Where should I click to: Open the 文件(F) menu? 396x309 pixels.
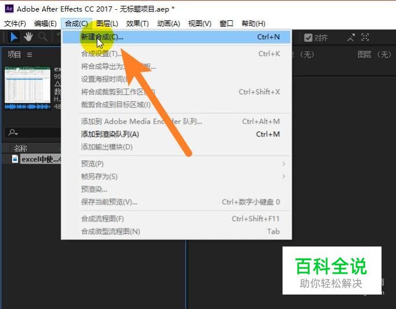pyautogui.click(x=15, y=24)
